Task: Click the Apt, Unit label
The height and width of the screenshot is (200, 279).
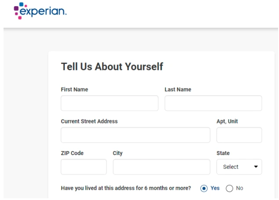Action: [x=228, y=121]
